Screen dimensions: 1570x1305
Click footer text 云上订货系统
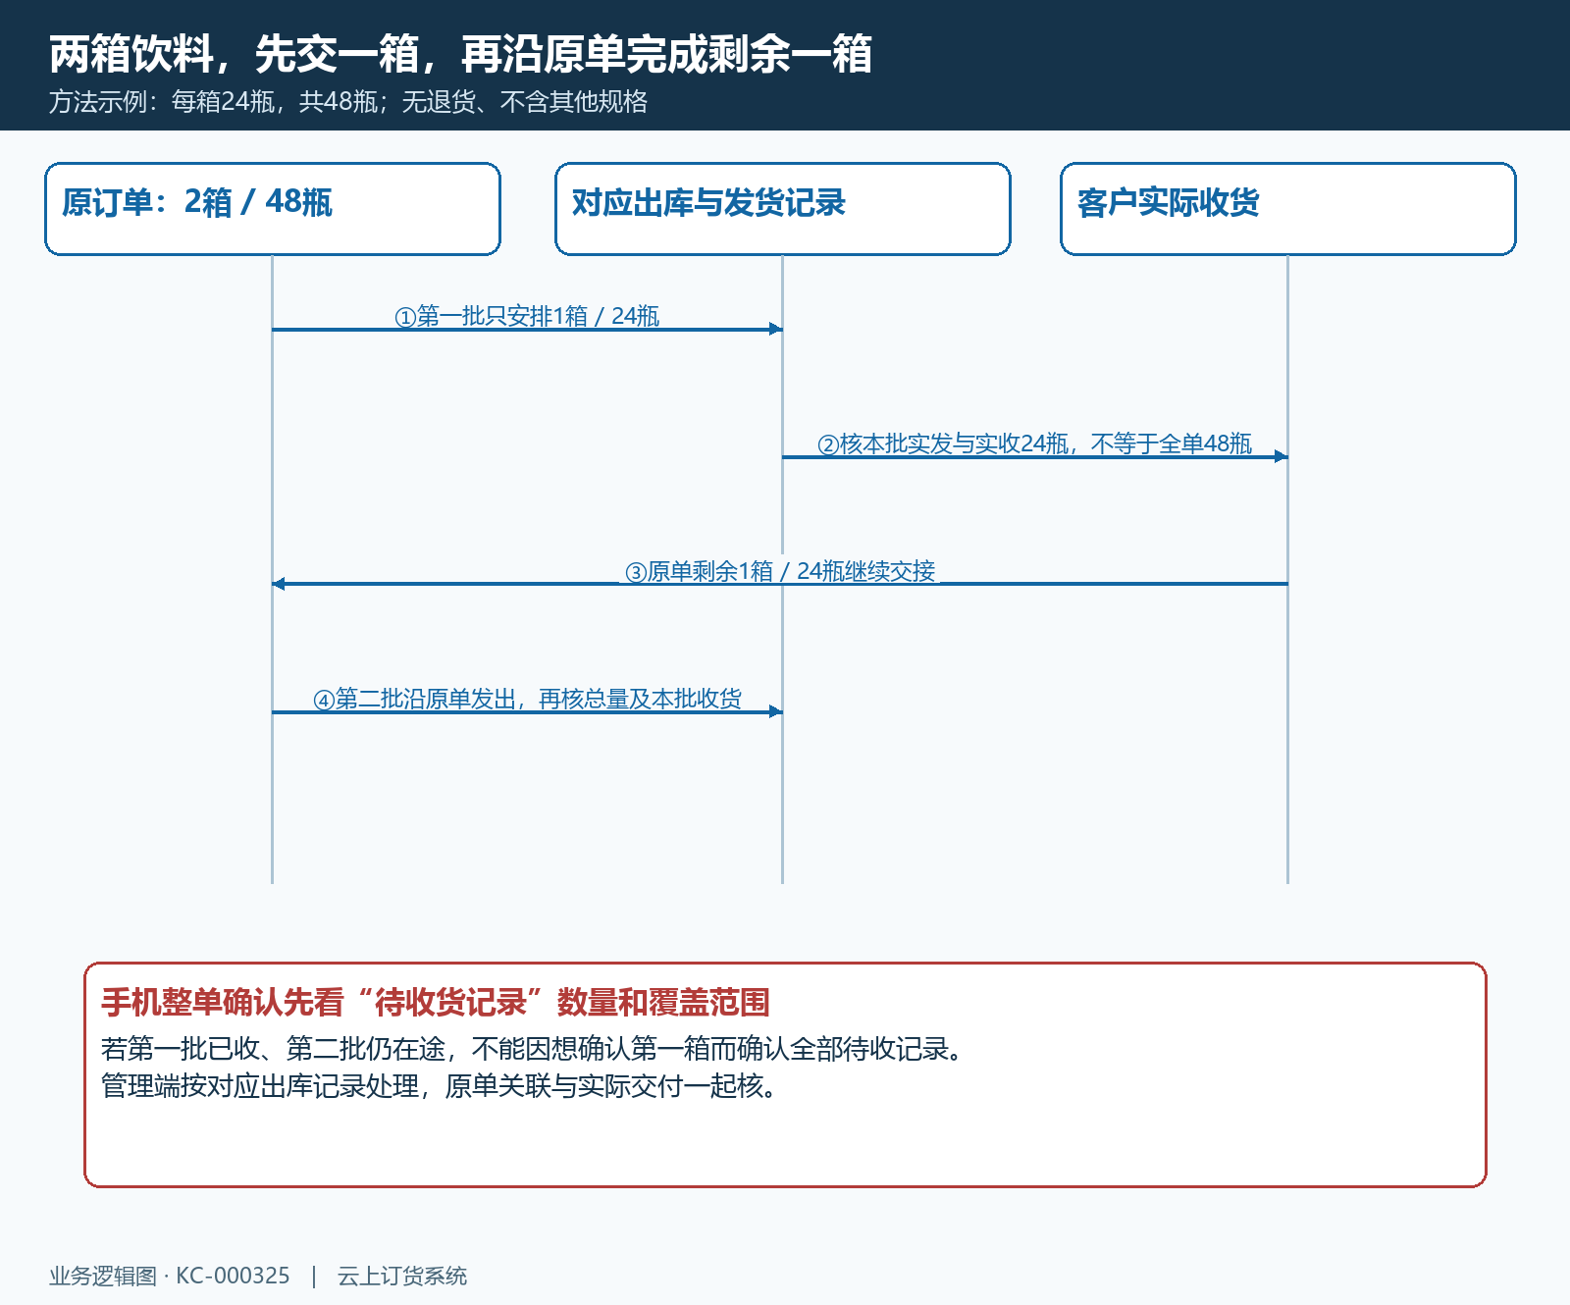[402, 1276]
